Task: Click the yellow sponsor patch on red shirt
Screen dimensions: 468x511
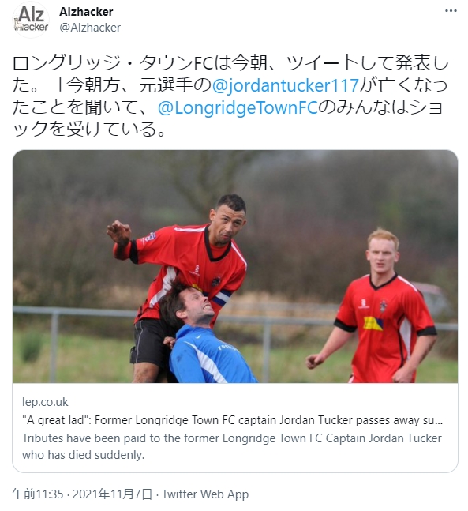Action: click(373, 323)
